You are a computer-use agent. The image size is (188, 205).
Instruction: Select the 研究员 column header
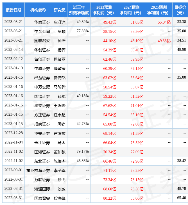click(60, 10)
